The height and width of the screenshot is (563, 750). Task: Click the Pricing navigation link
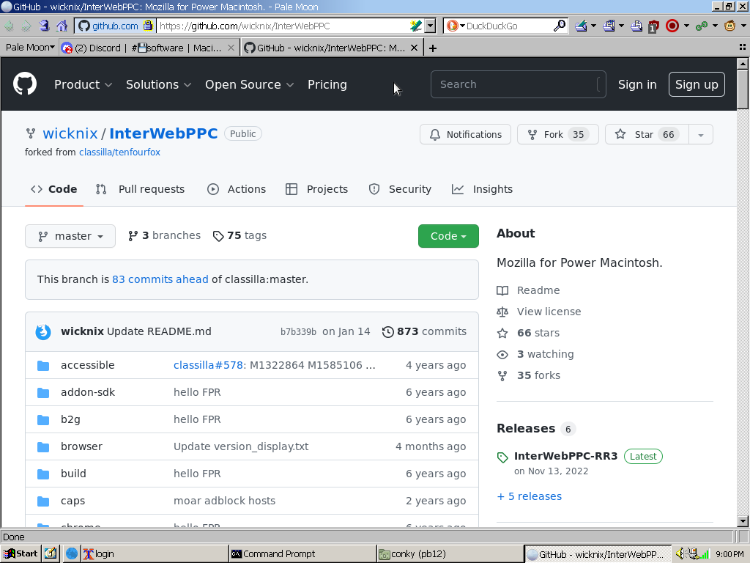pos(327,85)
